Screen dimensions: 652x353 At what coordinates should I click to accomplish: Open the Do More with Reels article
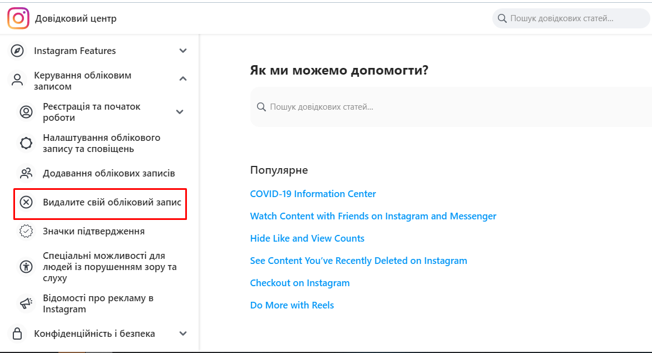coord(292,305)
